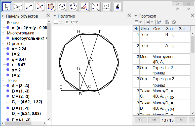Select the Polygon tool
Viewport: 195px width, 126px height.
(x=51, y=7)
